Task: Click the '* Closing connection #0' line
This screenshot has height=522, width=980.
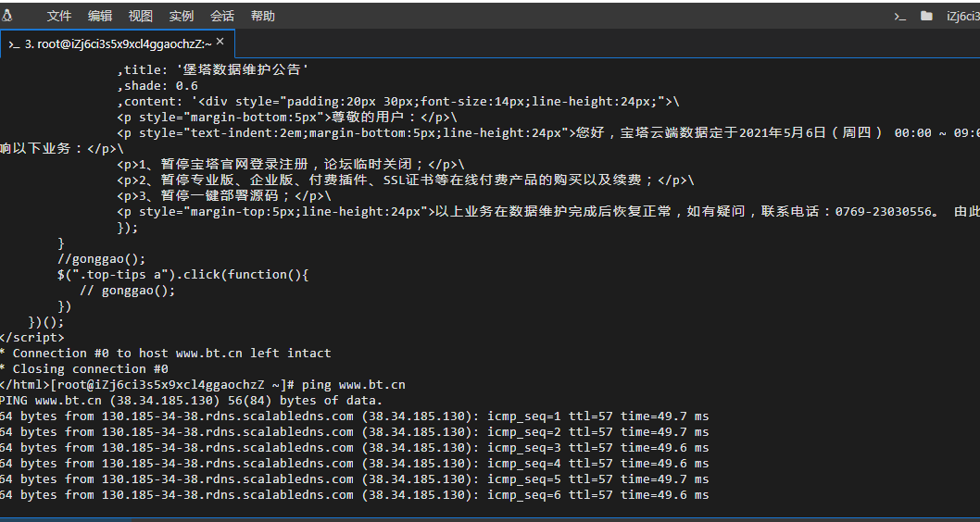Action: 84,368
